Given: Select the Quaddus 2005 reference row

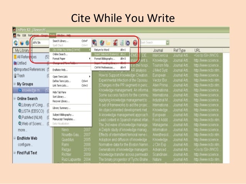Looking at the screenshot, I should point(138,139).
